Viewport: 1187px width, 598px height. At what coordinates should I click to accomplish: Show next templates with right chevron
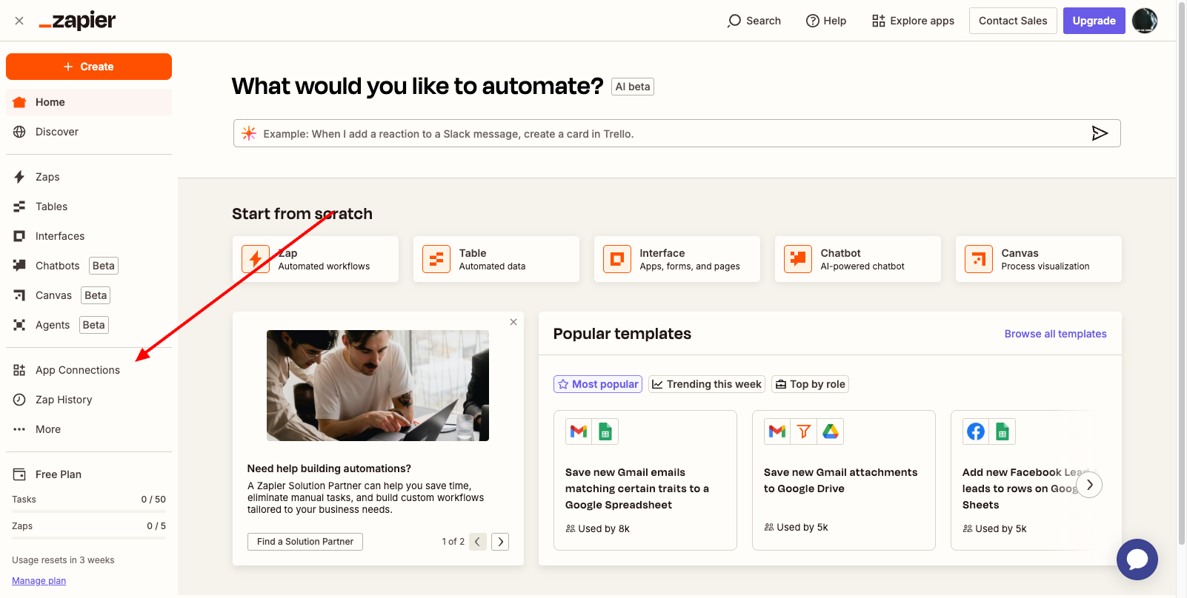coord(1089,485)
